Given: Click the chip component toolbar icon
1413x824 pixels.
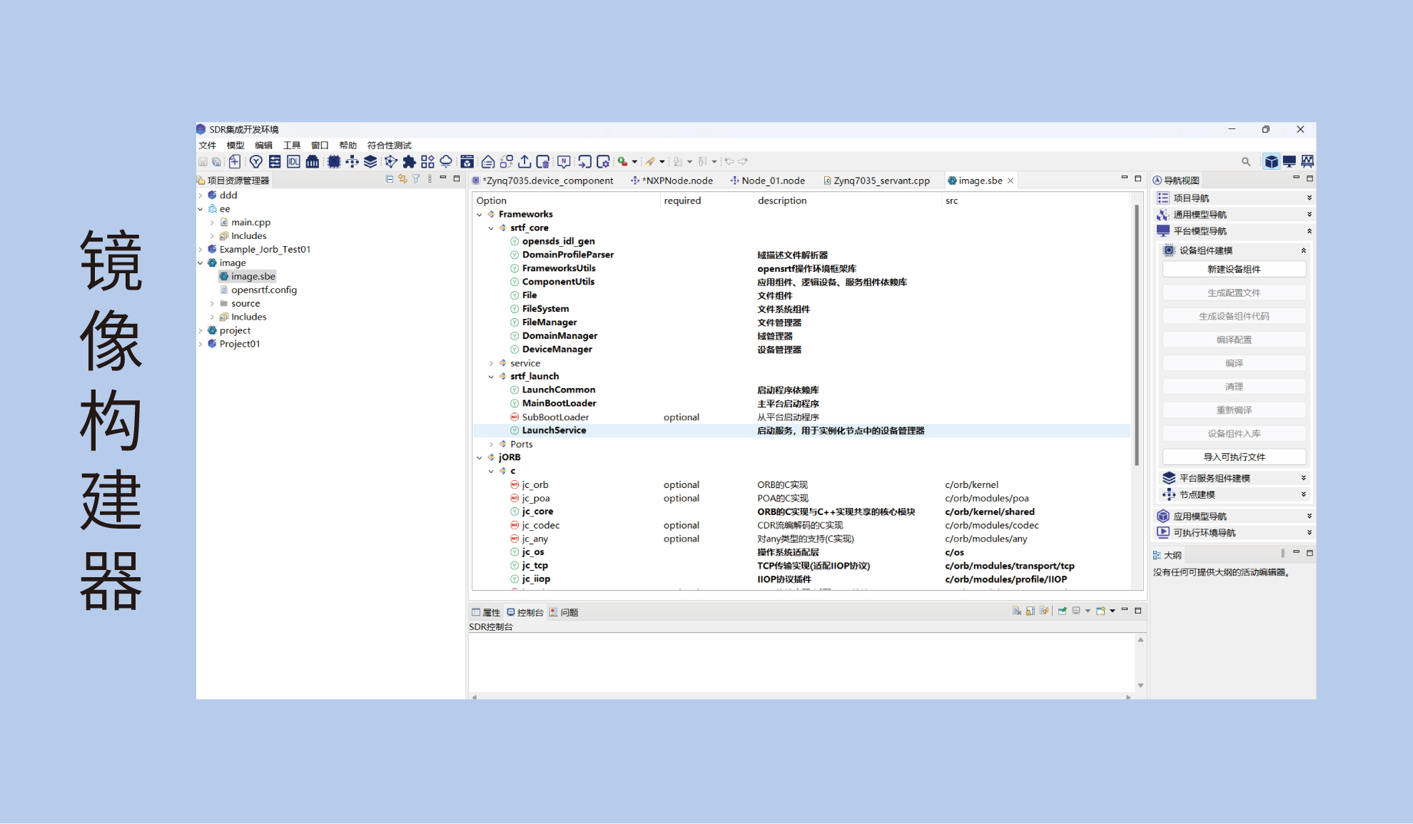Looking at the screenshot, I should point(333,162).
